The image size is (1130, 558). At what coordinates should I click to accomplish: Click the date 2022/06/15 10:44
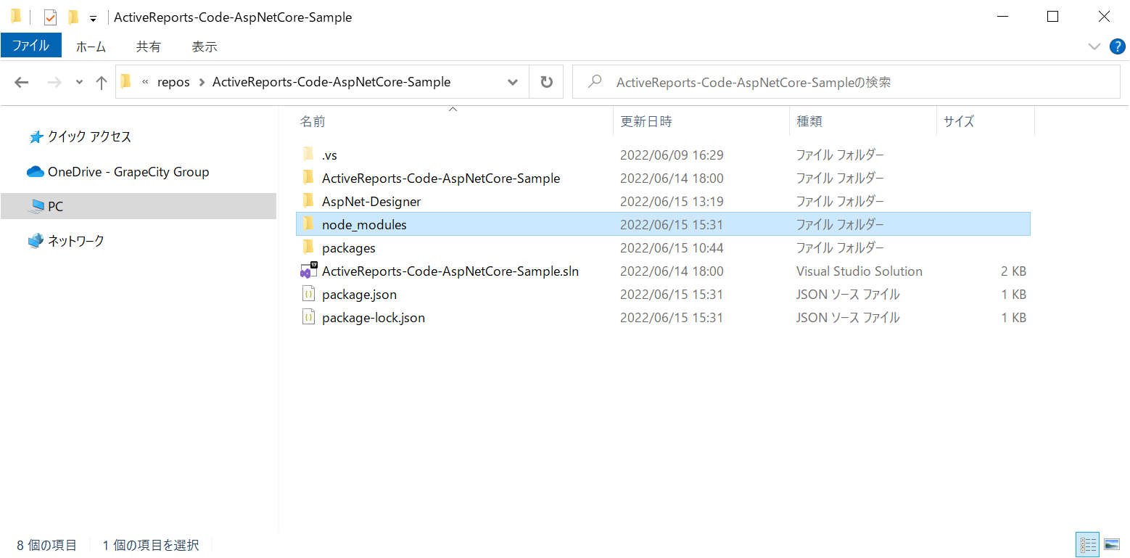(672, 247)
